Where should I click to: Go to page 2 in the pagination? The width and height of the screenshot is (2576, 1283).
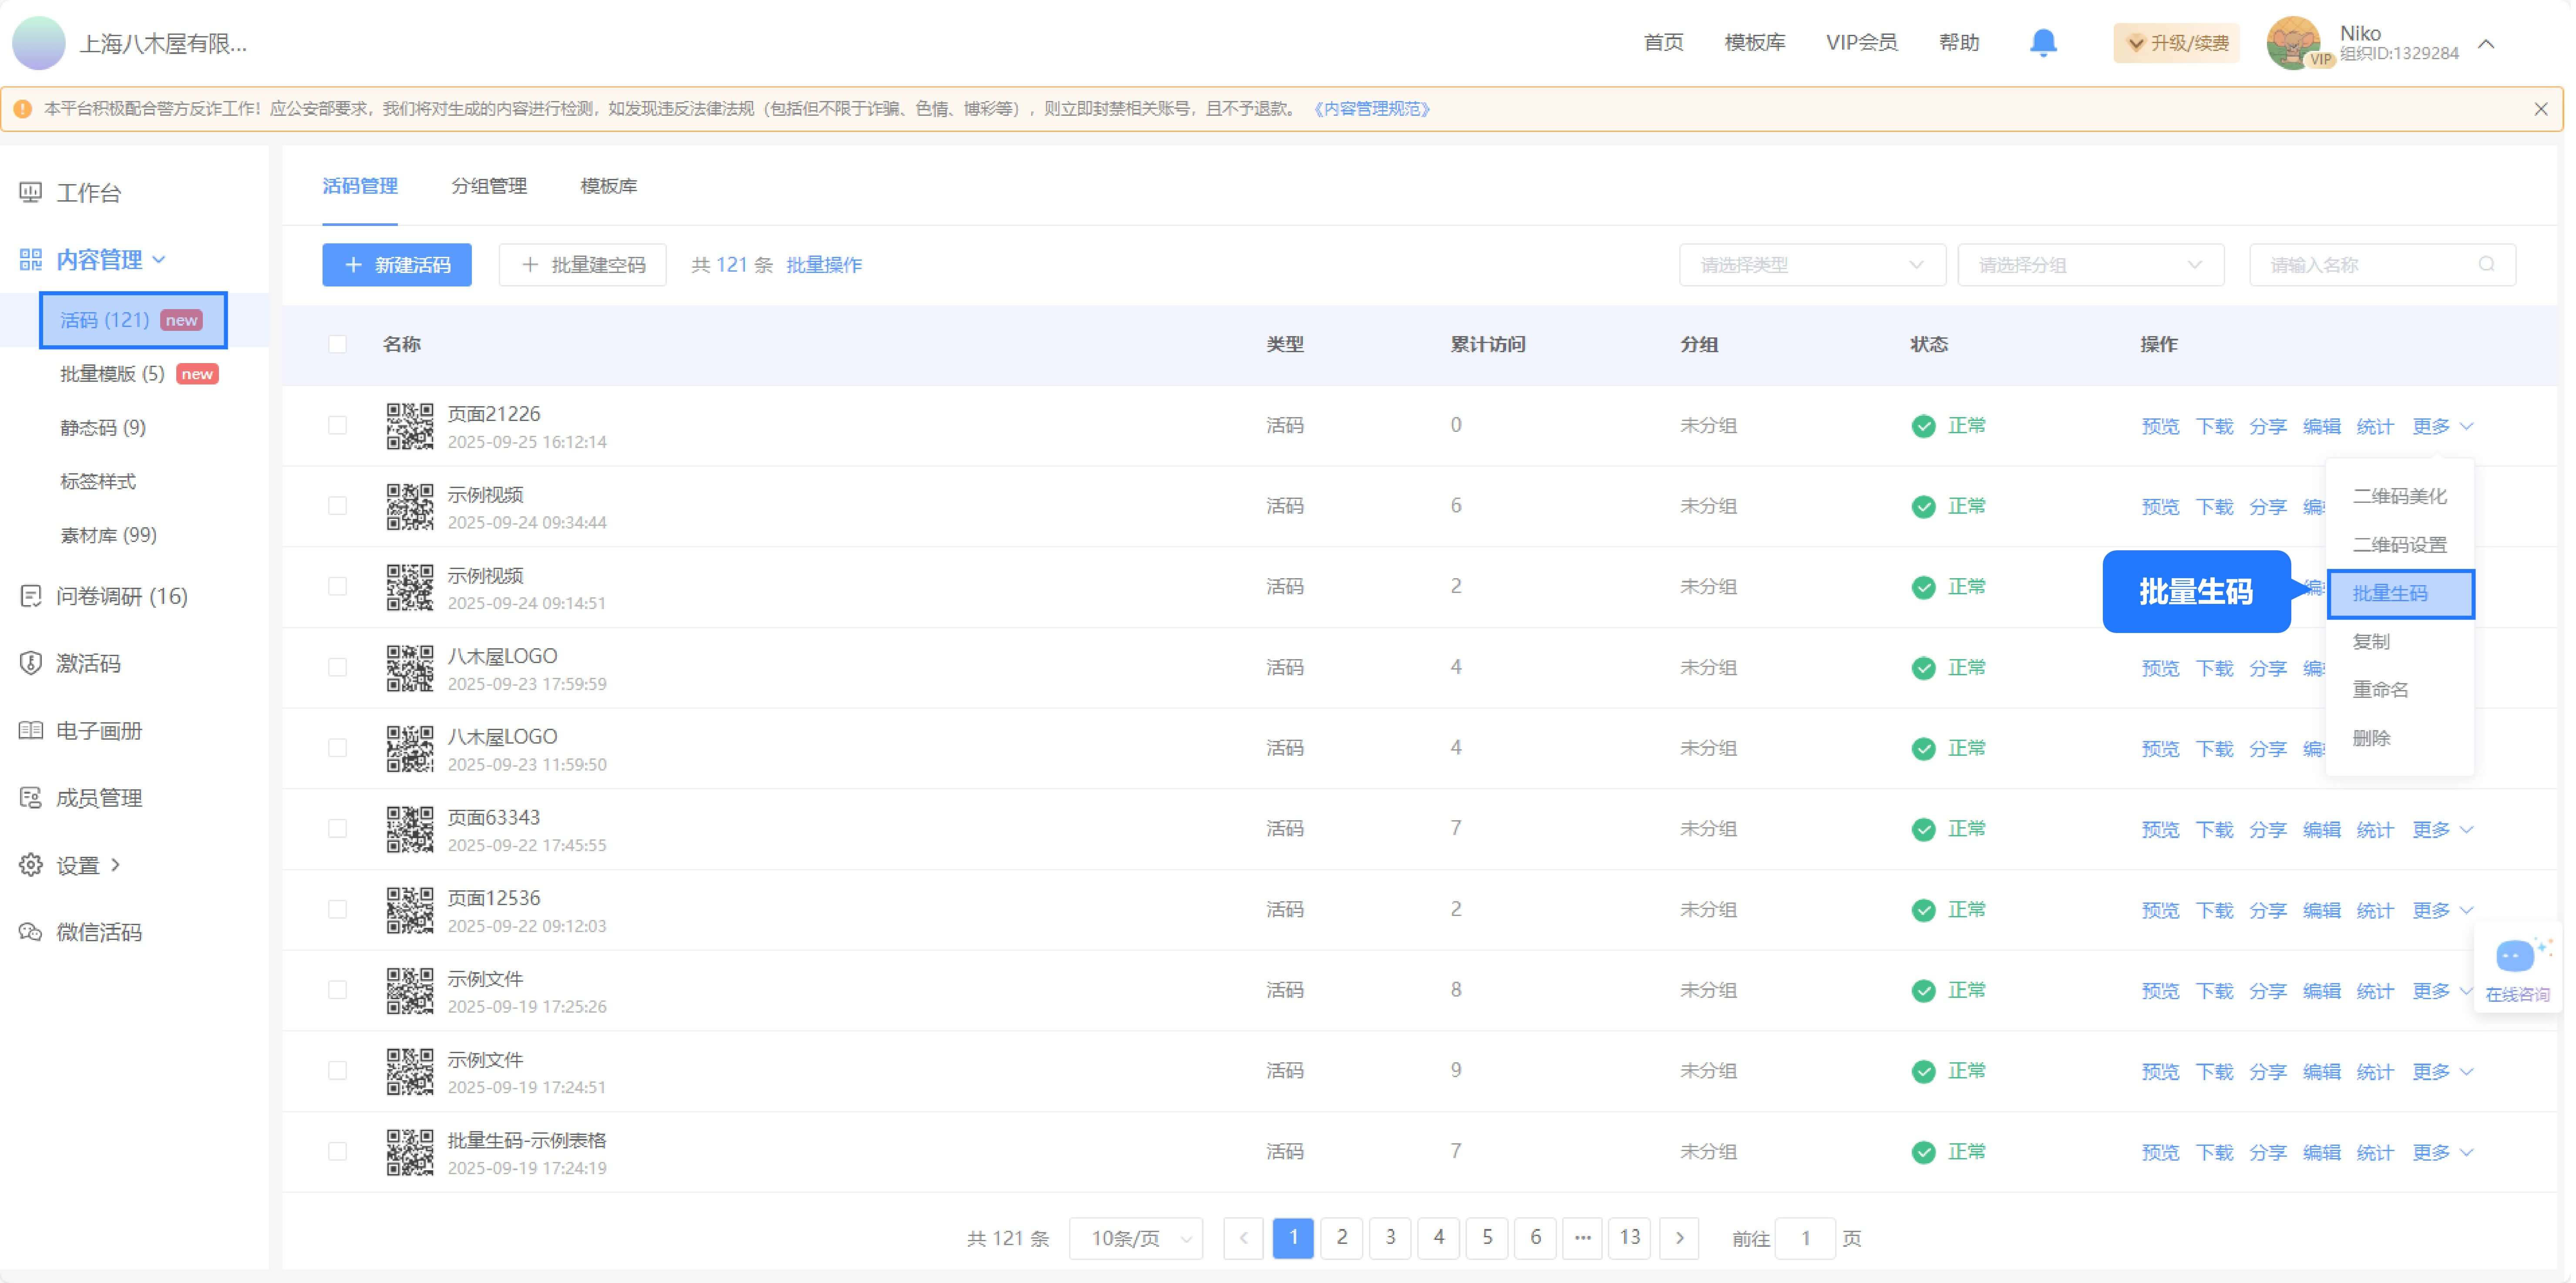click(1341, 1238)
